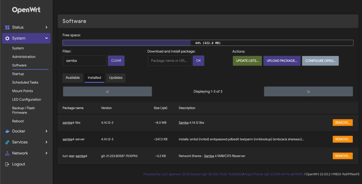
Task: Click the Docker whale icon
Action: coord(7,131)
